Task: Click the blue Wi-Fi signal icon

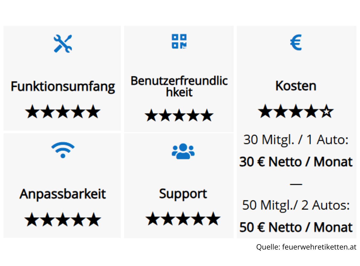Action: tap(63, 150)
